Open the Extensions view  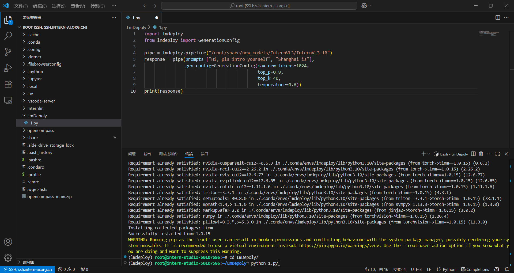[x=8, y=84]
